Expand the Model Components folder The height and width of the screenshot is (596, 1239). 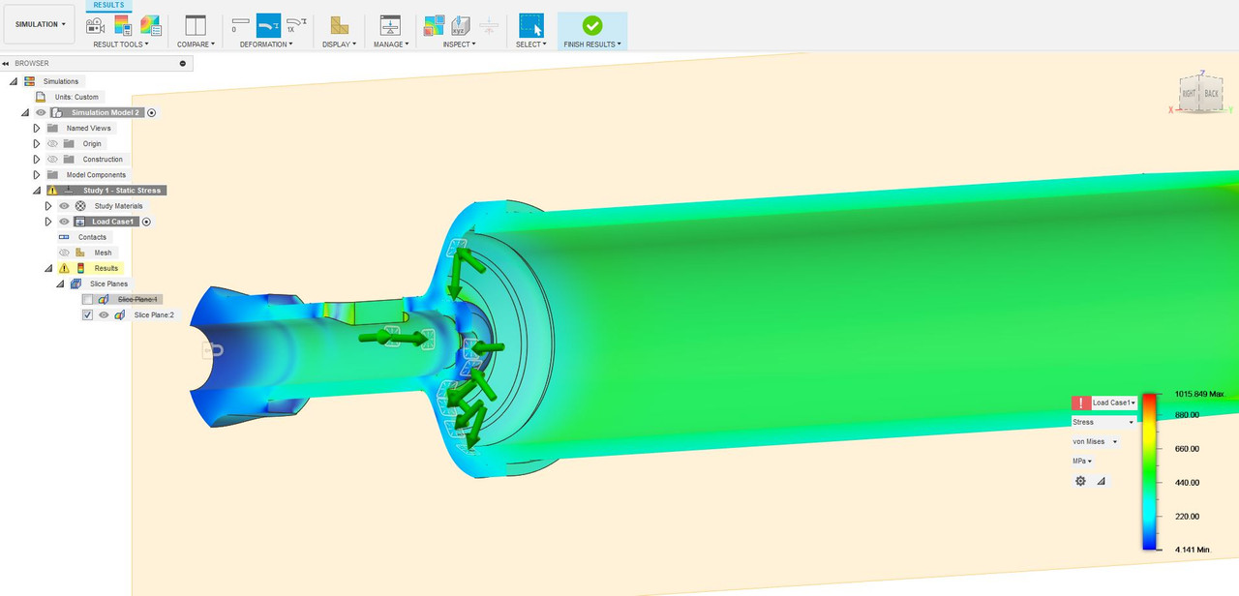pyautogui.click(x=37, y=175)
